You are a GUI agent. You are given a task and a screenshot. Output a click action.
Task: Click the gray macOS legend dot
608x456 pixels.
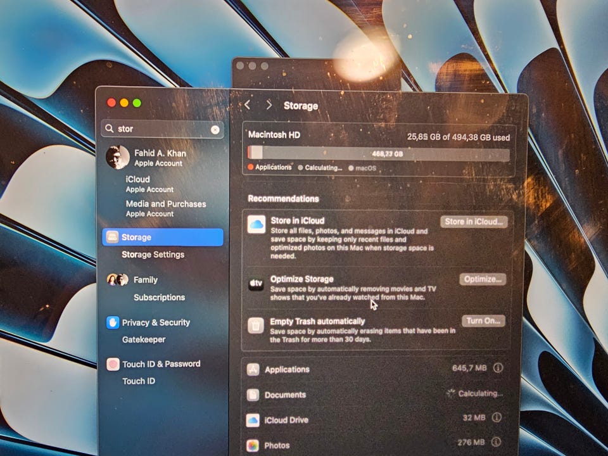point(351,168)
